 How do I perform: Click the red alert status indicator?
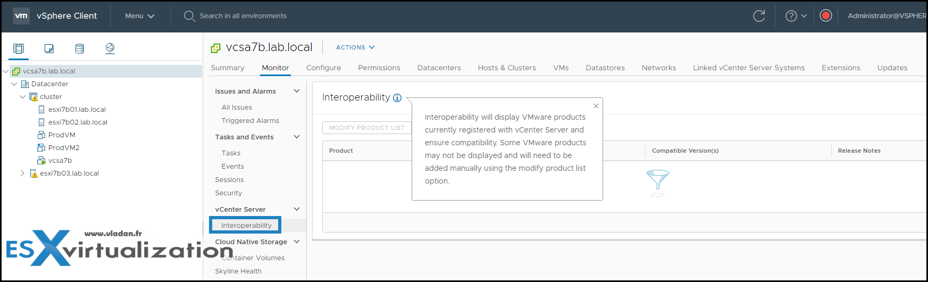point(826,15)
